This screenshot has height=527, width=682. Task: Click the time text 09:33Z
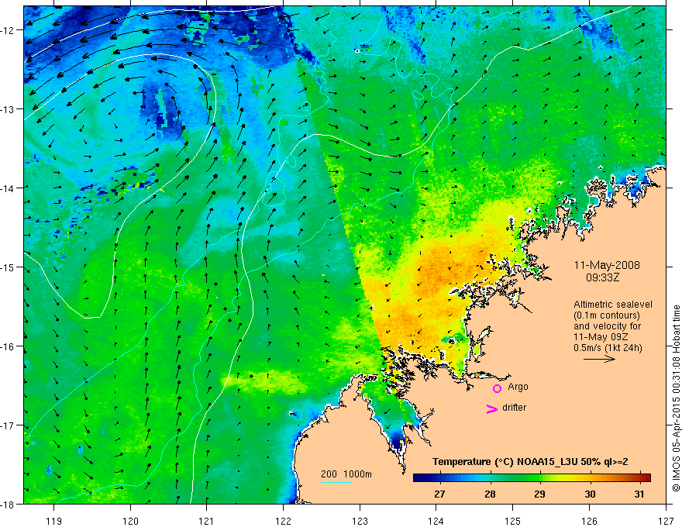click(x=602, y=277)
